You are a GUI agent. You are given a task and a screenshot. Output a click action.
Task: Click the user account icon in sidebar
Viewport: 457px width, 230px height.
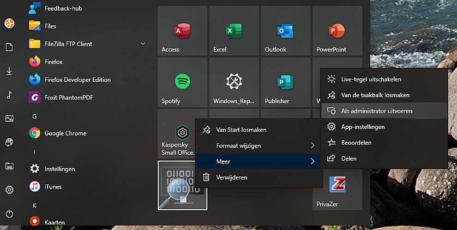(9, 24)
